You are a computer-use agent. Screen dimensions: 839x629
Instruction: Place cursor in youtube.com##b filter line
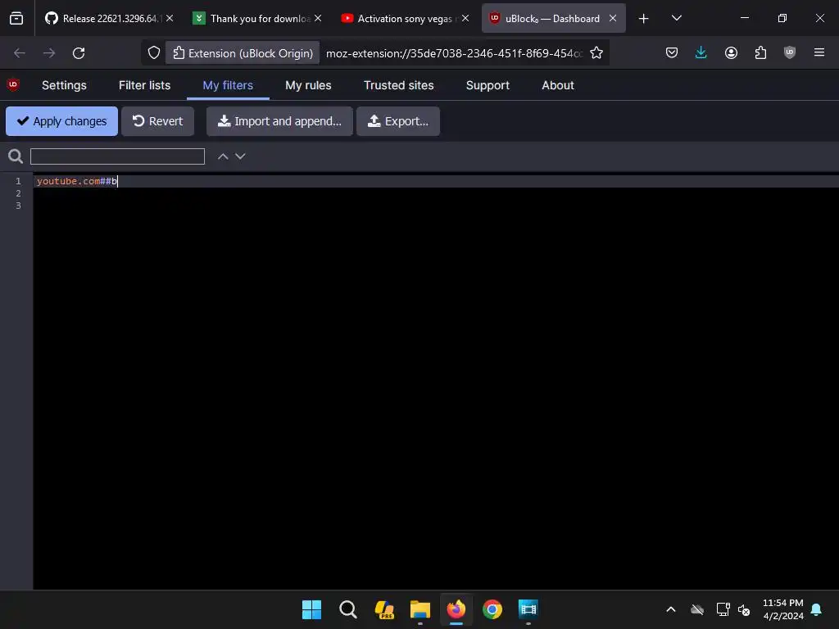click(436, 181)
